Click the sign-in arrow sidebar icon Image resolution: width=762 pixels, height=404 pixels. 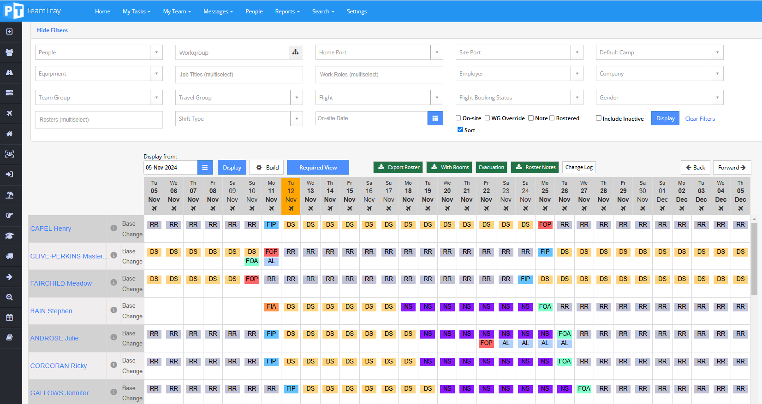pos(9,175)
